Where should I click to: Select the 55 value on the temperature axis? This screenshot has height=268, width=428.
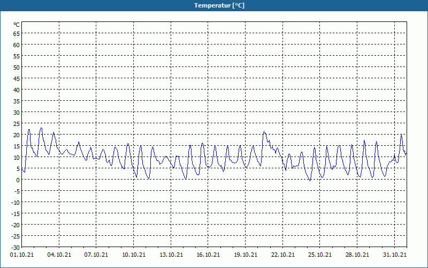coord(17,56)
